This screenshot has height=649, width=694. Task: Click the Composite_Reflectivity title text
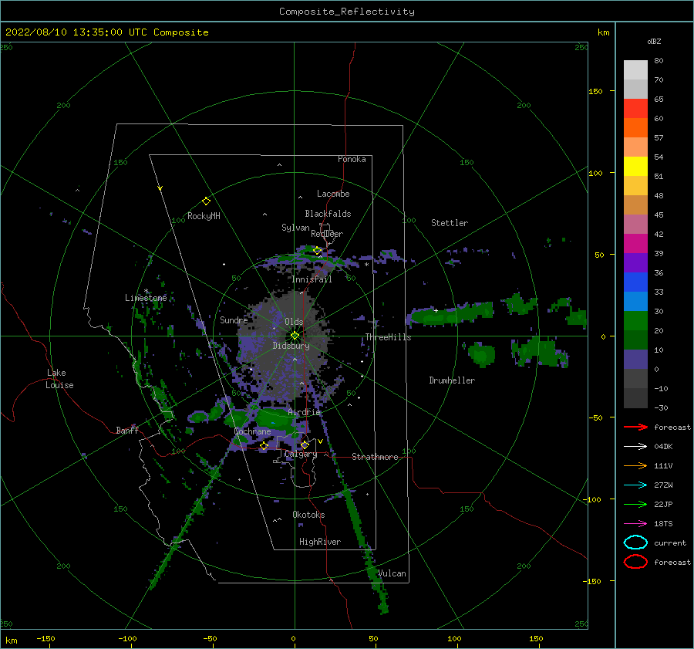[347, 12]
